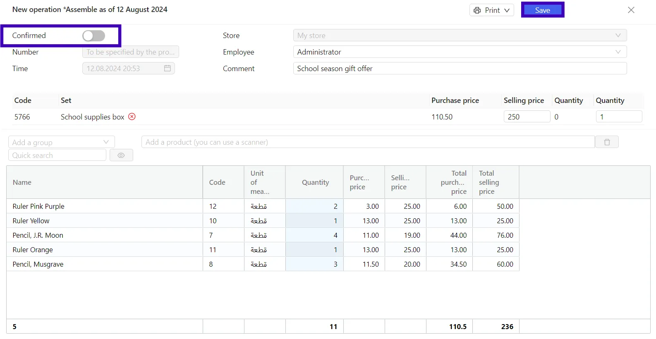
Task: Remove School supplies box with red X icon
Action: (x=132, y=117)
